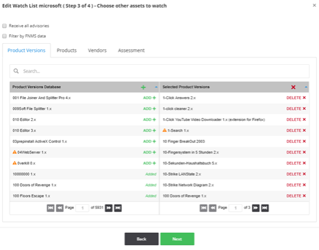
Task: Click previous page icon in Selected Product Versions
Action: pyautogui.click(x=213, y=208)
